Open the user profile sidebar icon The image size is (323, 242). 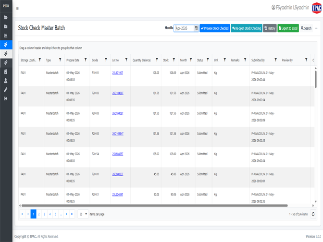pyautogui.click(x=6, y=81)
